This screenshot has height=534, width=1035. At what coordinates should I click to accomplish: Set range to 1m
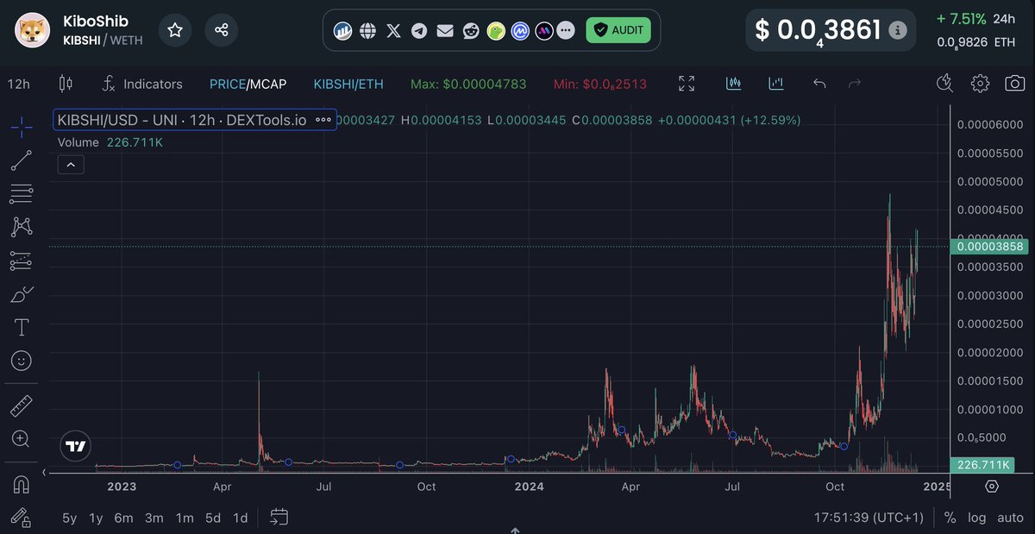coord(185,518)
